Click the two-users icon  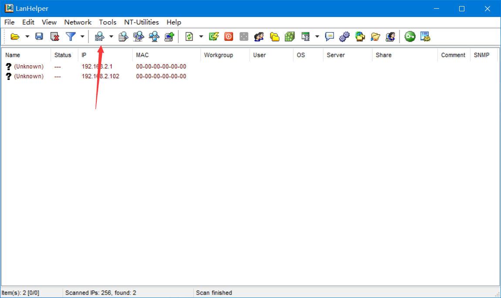click(x=259, y=36)
